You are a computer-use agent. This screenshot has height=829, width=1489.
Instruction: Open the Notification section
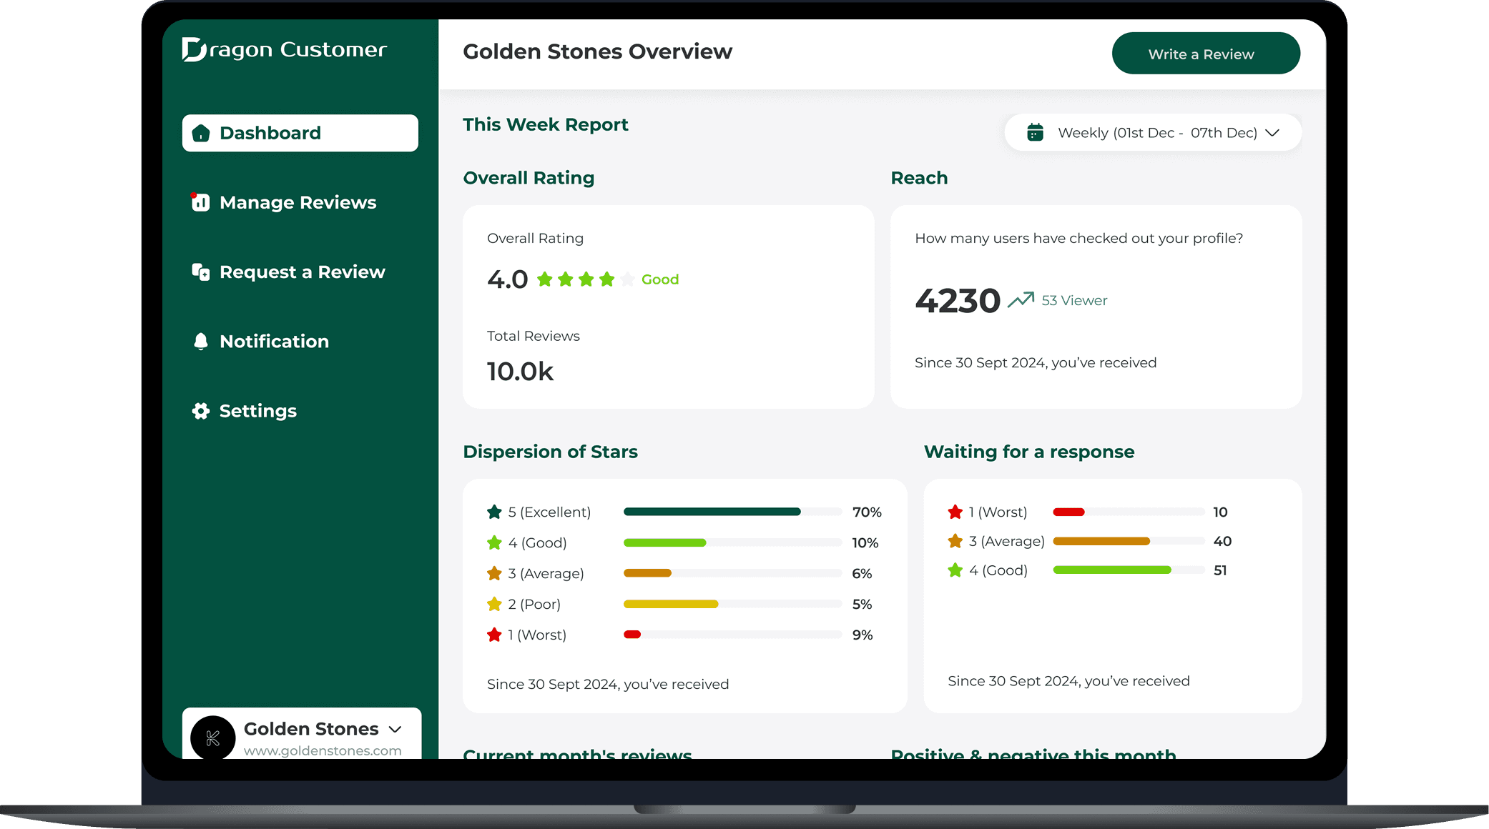(x=274, y=341)
